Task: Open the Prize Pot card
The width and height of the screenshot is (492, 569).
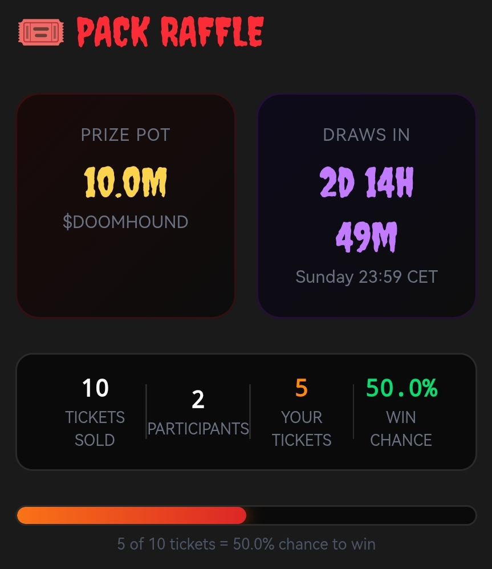Action: pyautogui.click(x=125, y=206)
